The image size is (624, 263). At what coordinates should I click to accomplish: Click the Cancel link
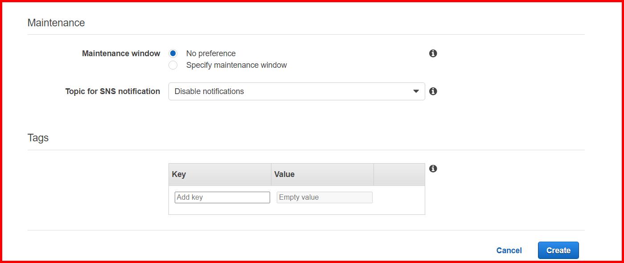[x=509, y=250]
